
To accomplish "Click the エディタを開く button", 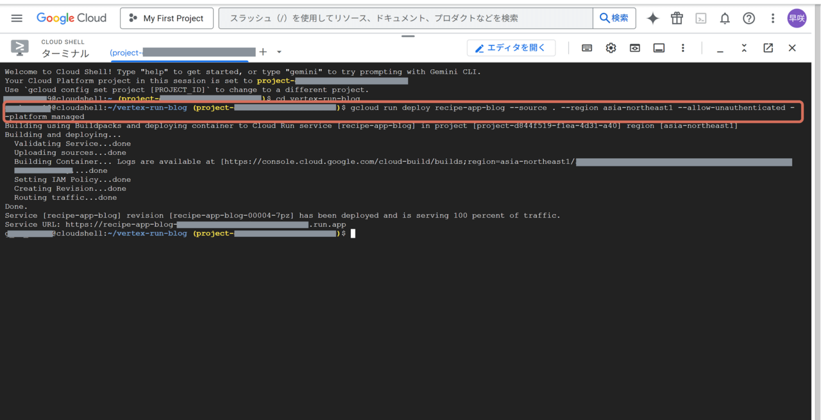I will [511, 48].
